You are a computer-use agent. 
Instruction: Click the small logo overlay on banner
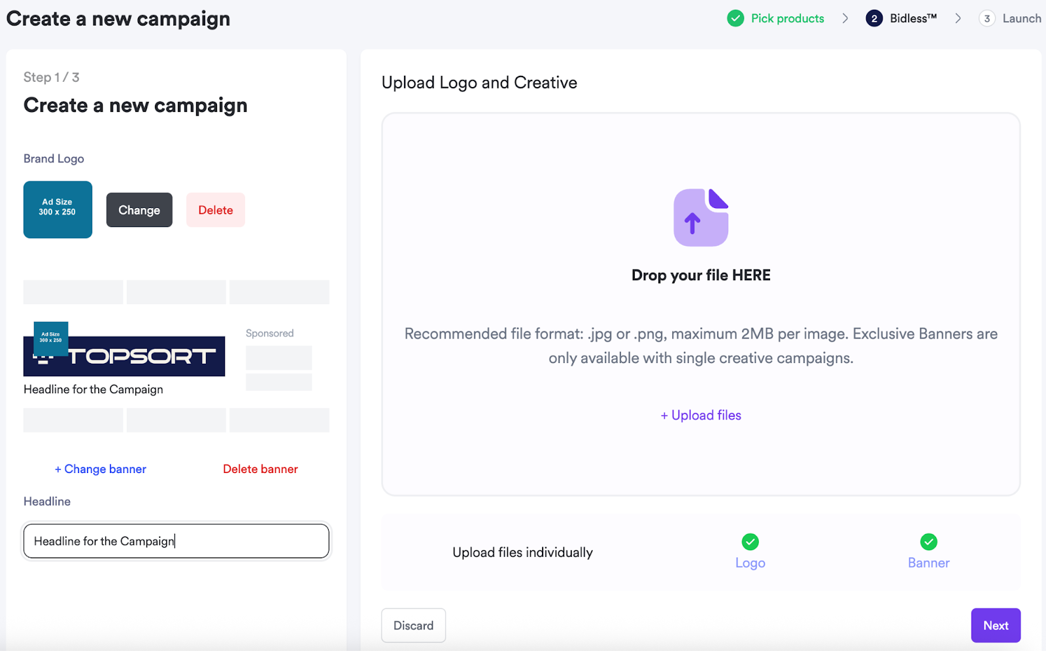[50, 338]
